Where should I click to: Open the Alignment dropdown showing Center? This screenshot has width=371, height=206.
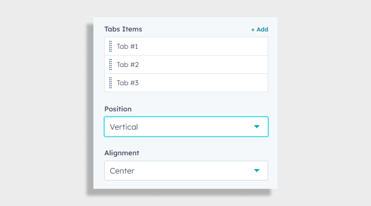[186, 170]
